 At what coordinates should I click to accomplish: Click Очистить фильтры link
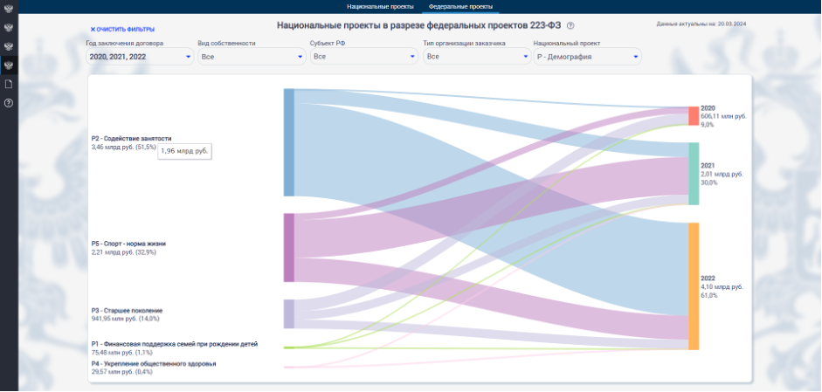click(122, 30)
